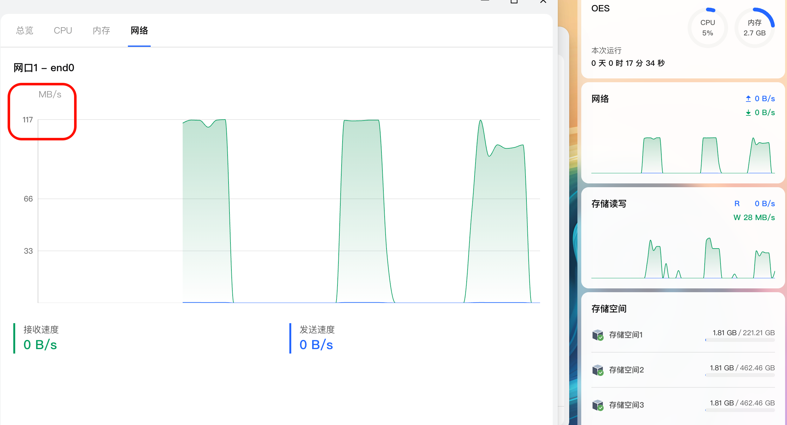Click the 117 axis label on chart
This screenshot has height=425, width=787.
(28, 120)
